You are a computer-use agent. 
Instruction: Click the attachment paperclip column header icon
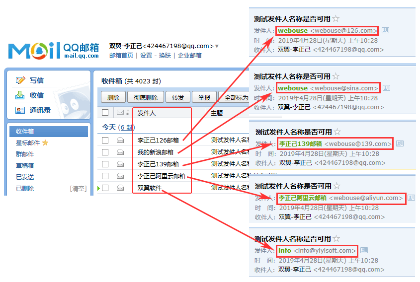click(128, 112)
